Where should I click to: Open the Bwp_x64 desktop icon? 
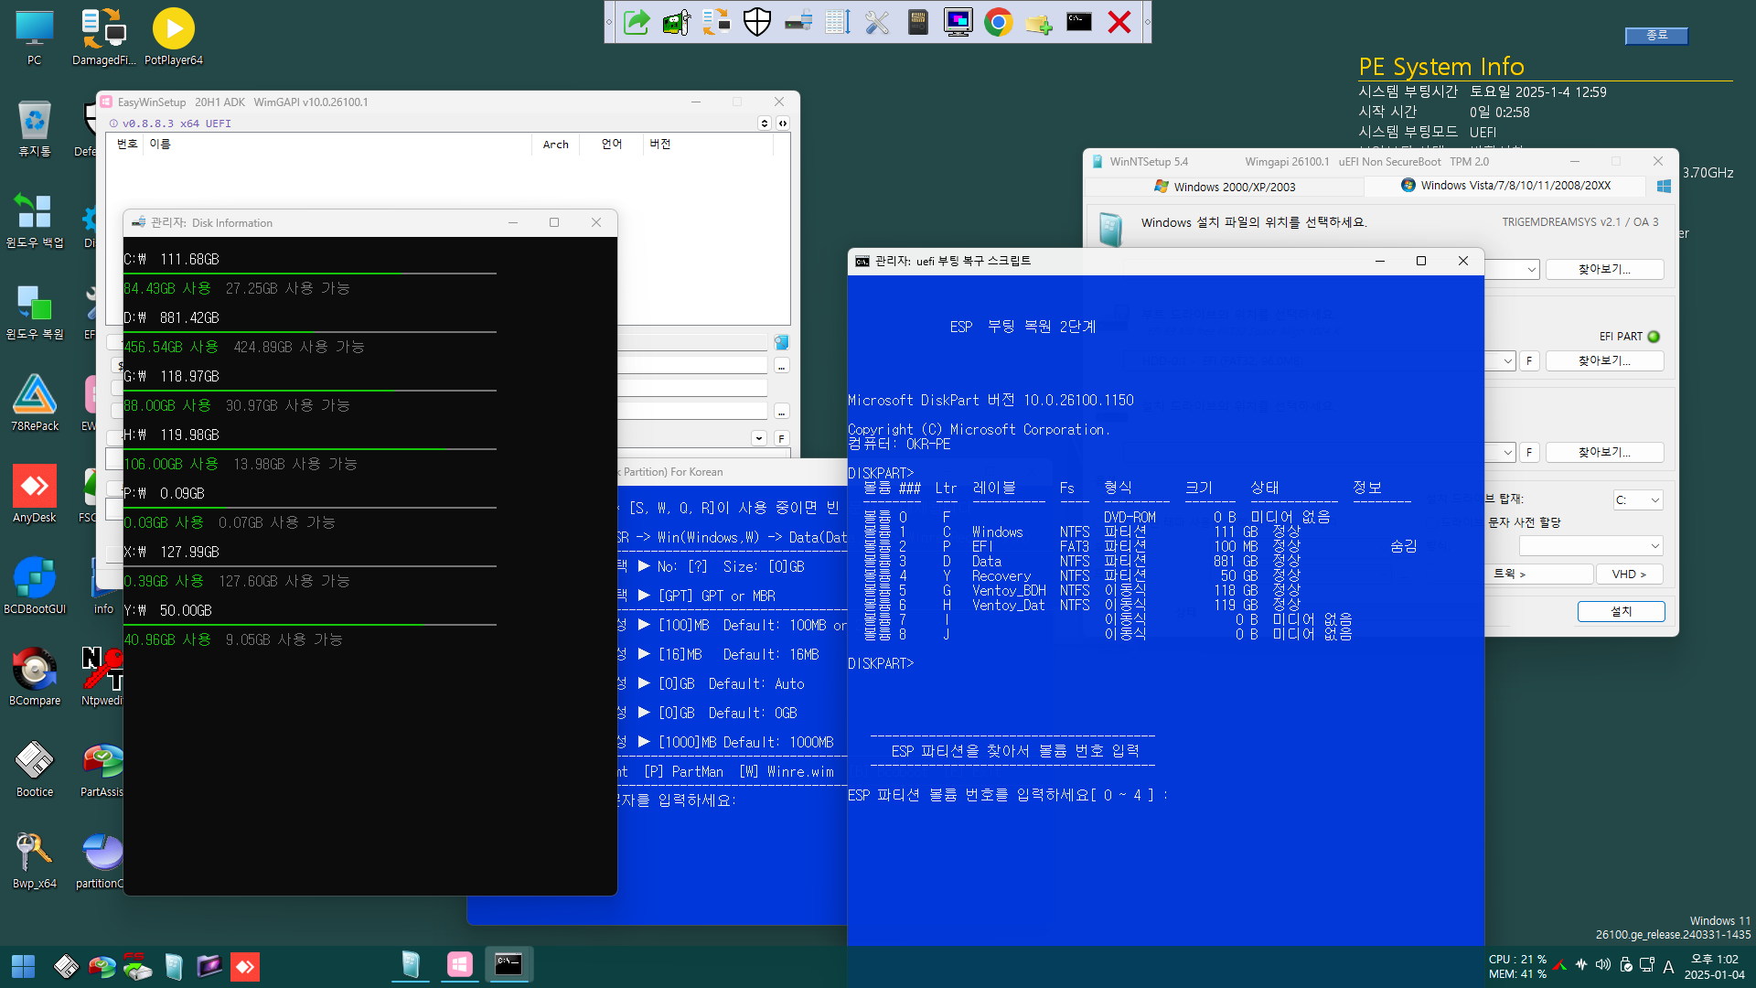pos(35,860)
